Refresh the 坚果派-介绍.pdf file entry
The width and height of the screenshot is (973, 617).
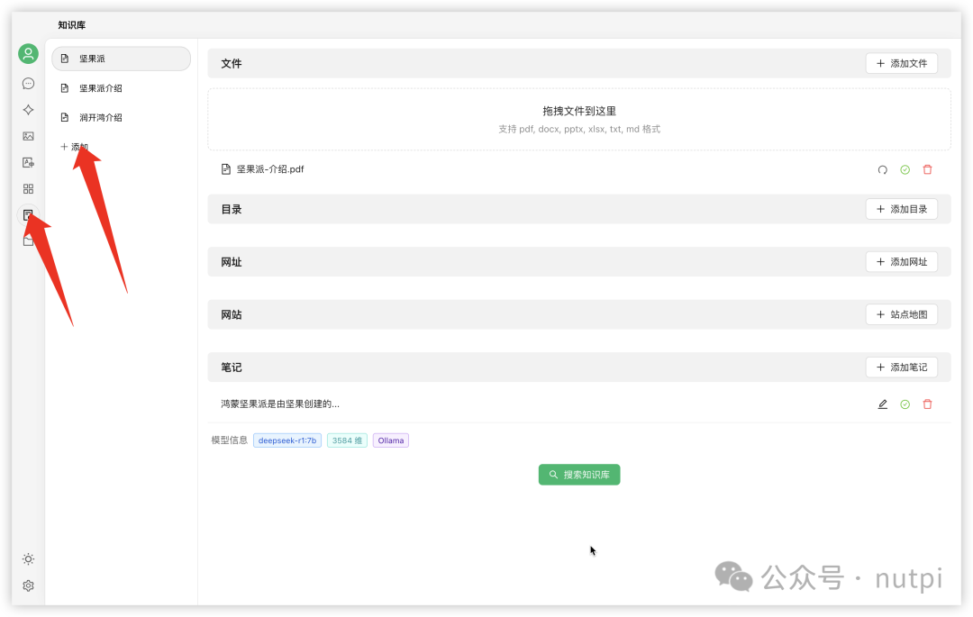coord(882,169)
